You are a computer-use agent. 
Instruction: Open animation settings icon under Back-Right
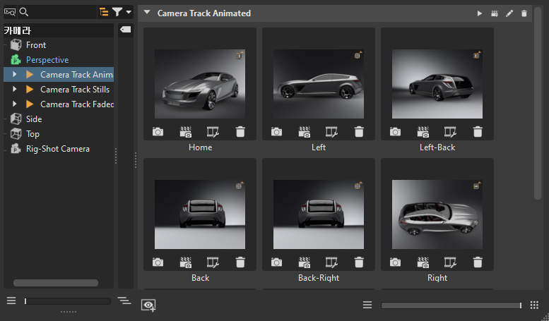331,262
